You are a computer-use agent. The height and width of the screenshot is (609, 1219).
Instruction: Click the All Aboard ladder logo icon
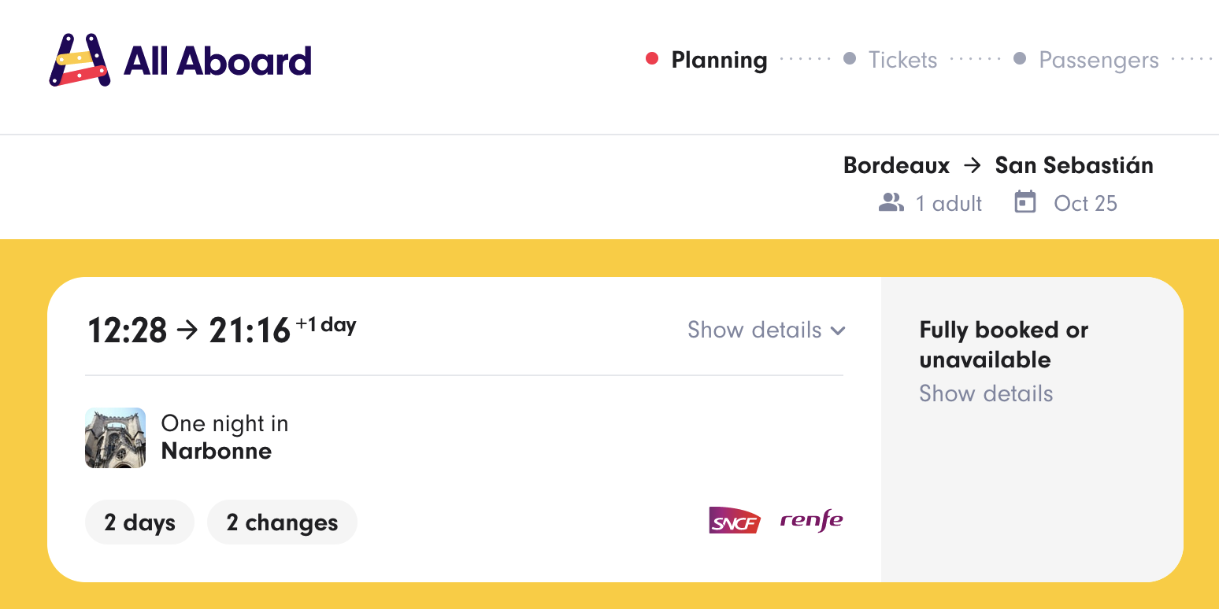click(79, 61)
